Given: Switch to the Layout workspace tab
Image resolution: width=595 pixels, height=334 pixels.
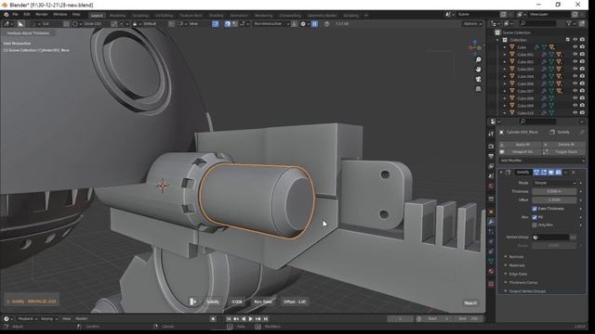Looking at the screenshot, I should click(97, 16).
